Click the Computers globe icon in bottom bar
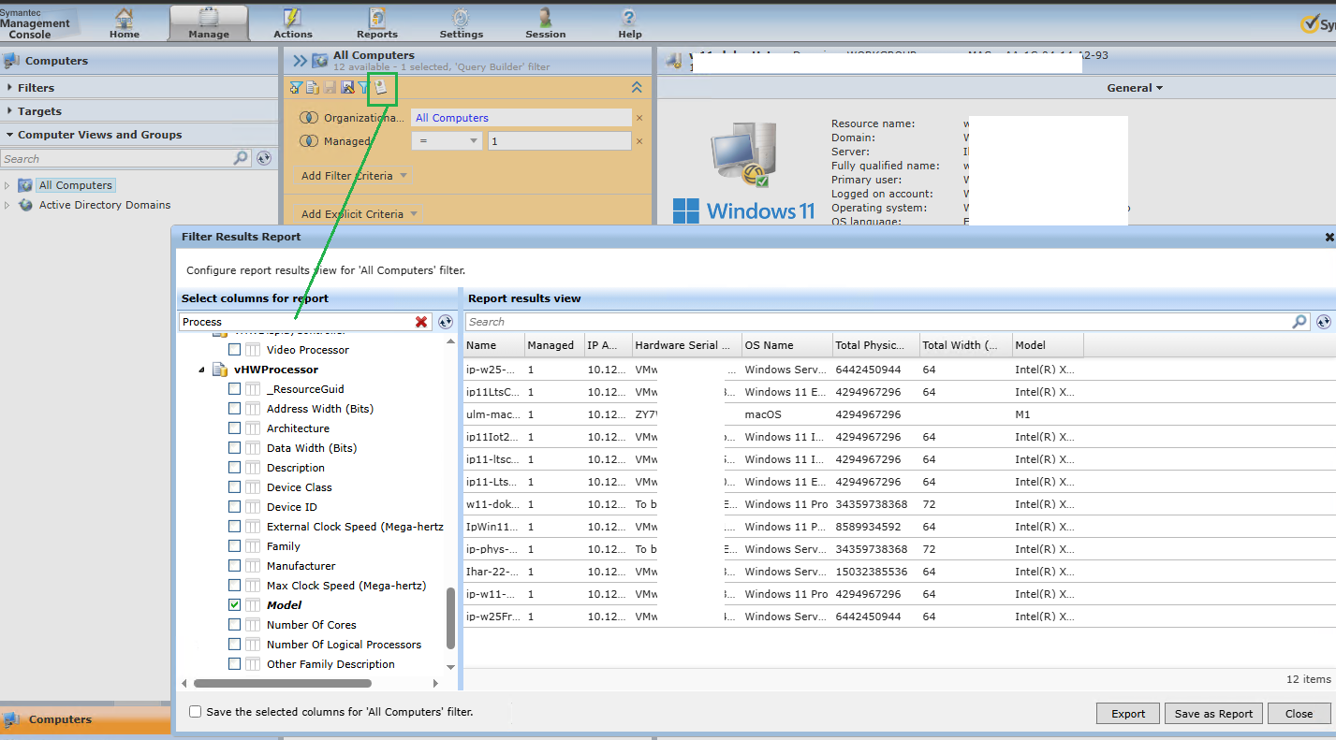Image resolution: width=1336 pixels, height=740 pixels. pyautogui.click(x=11, y=719)
